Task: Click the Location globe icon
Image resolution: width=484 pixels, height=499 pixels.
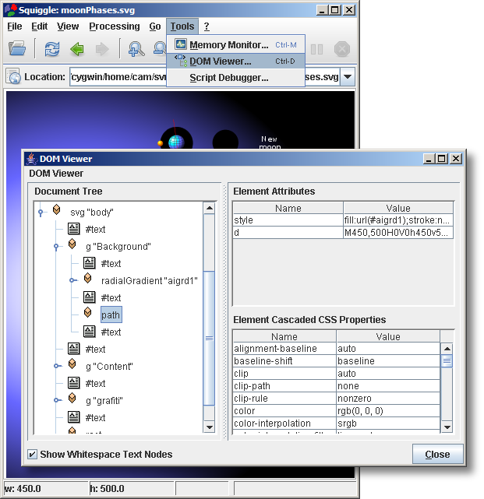Action: (14, 77)
